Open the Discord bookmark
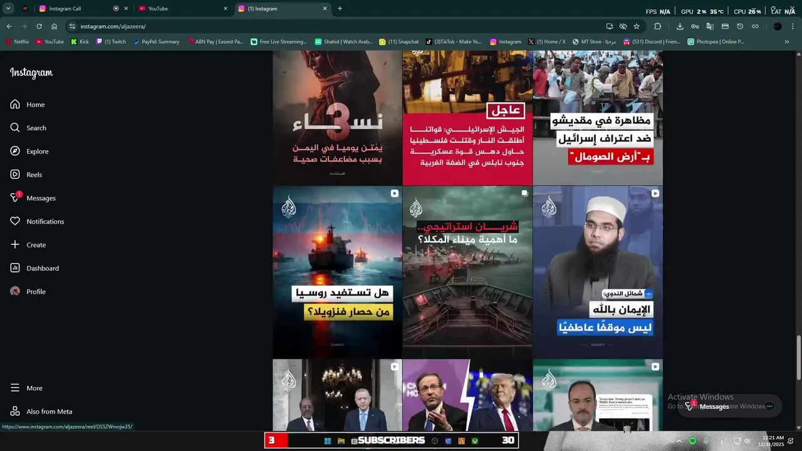This screenshot has width=802, height=451. pyautogui.click(x=652, y=42)
